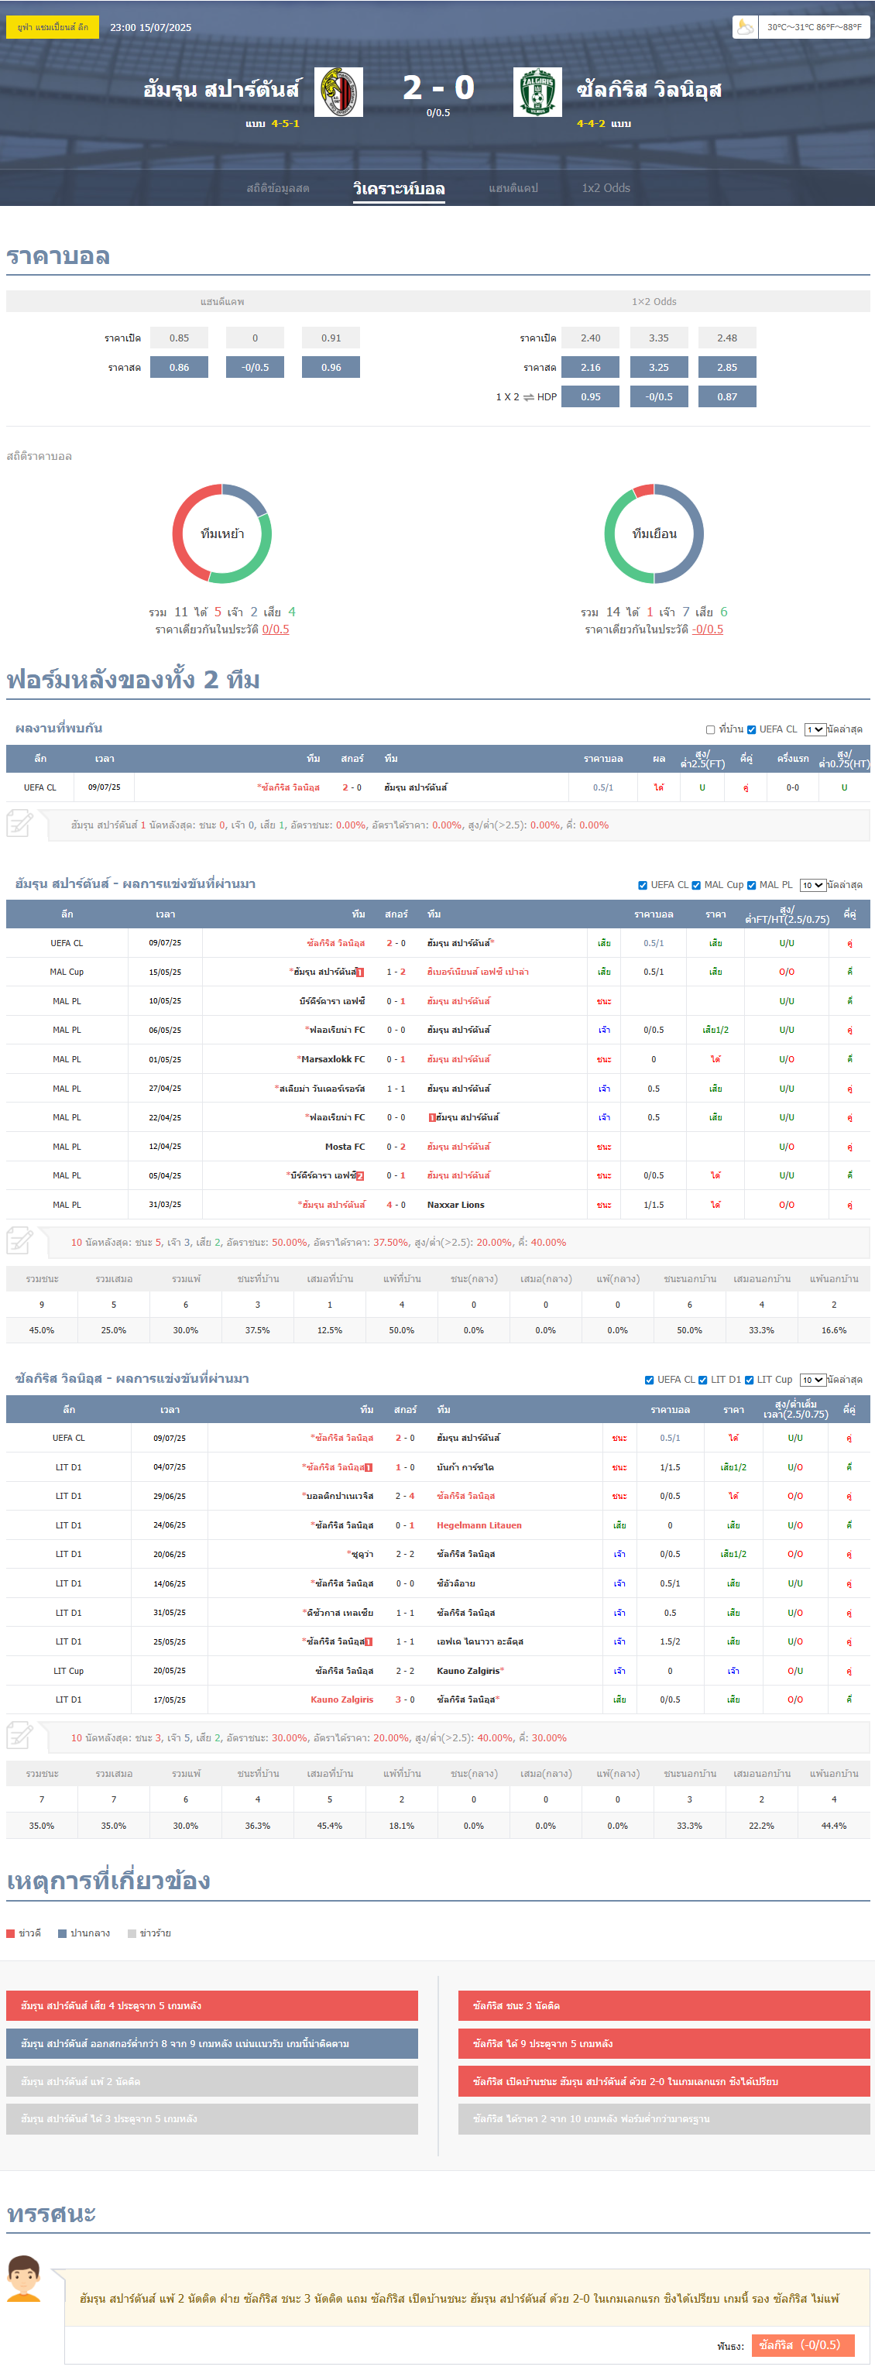Click the blue ปานกลาง legend swatch
875x2370 pixels.
(63, 1933)
